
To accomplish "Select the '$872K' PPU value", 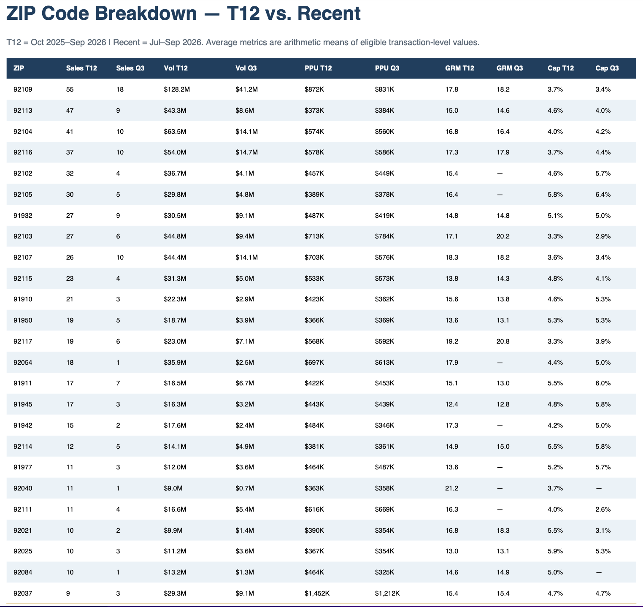I will tap(314, 89).
